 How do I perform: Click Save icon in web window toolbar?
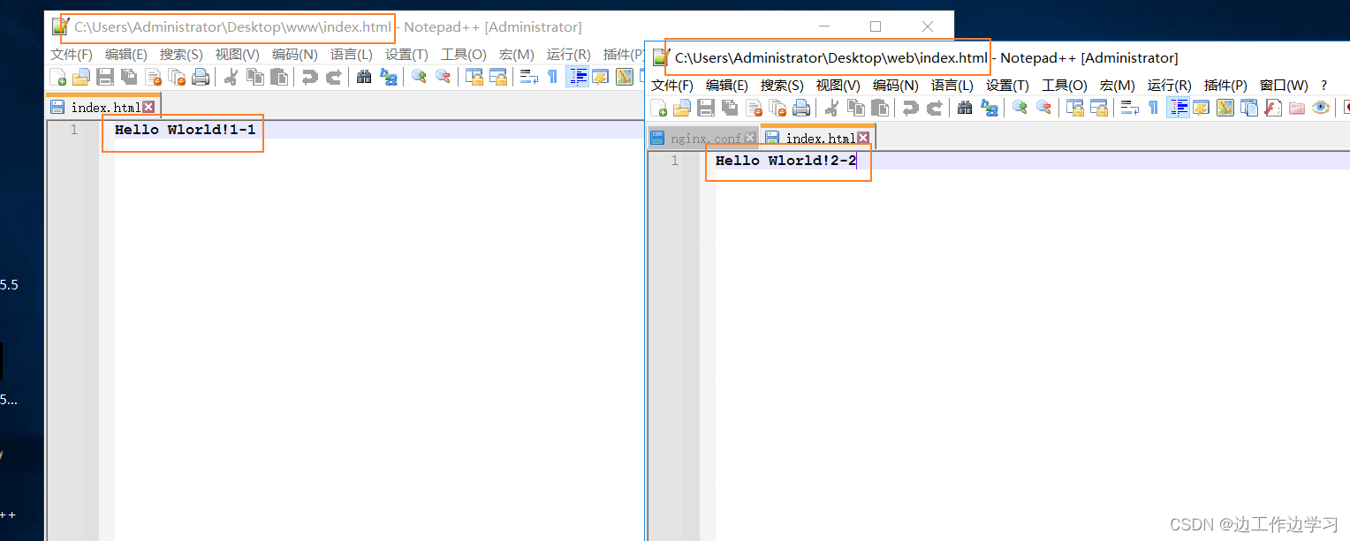706,108
